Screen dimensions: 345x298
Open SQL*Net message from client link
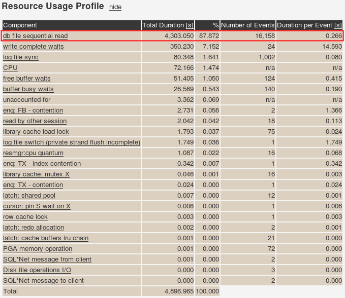click(47, 259)
